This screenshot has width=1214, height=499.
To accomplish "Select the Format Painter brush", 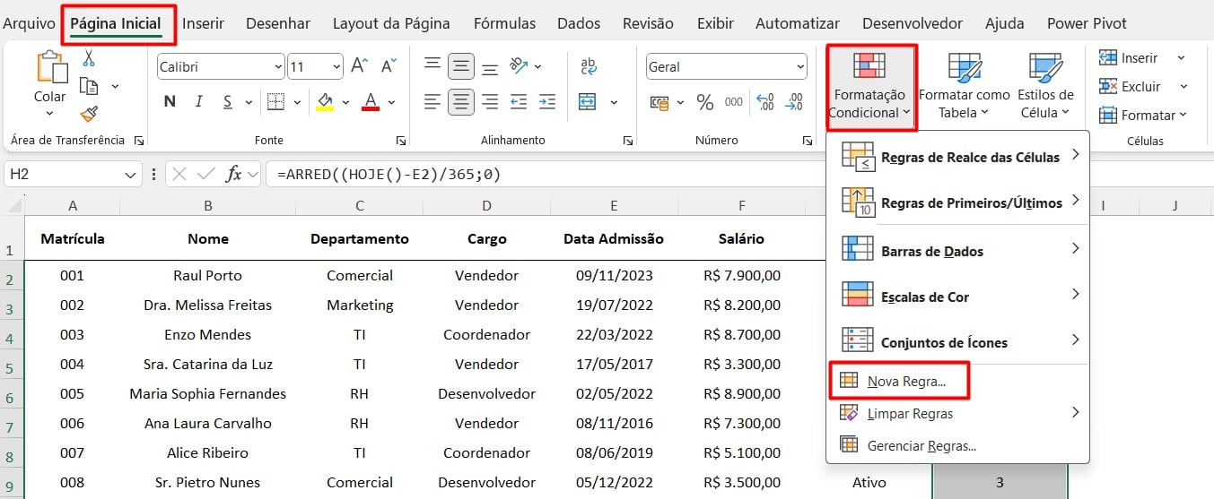I will 89,114.
